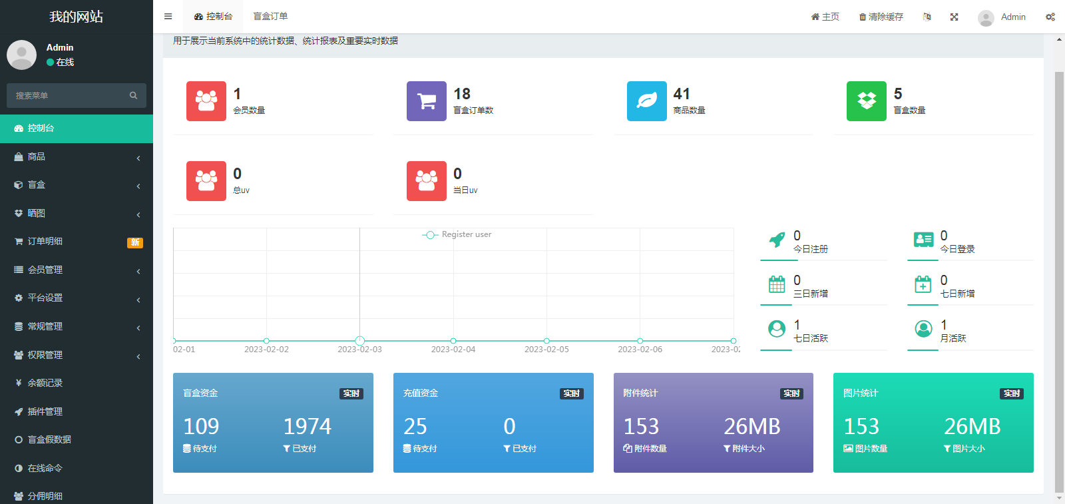Expand the 平台设置 sidebar menu
The image size is (1065, 504).
77,298
